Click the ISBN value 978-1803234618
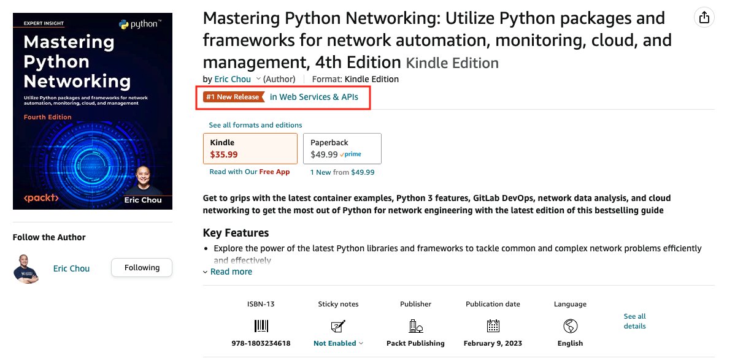Screen dimensions: 735x361 [261, 343]
